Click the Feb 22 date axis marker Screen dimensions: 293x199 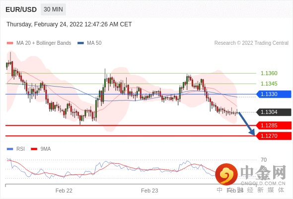64,191
